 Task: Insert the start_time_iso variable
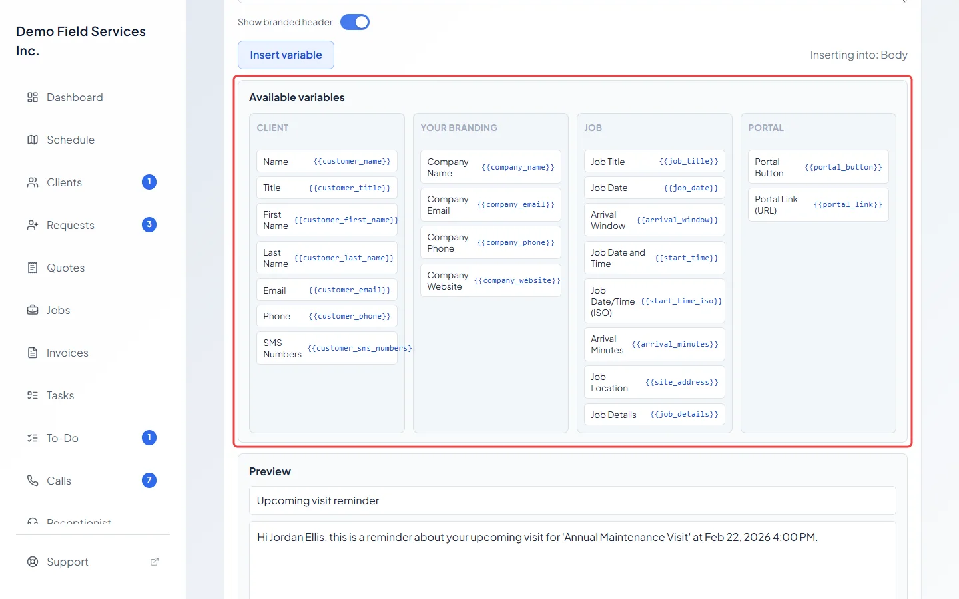pyautogui.click(x=655, y=301)
